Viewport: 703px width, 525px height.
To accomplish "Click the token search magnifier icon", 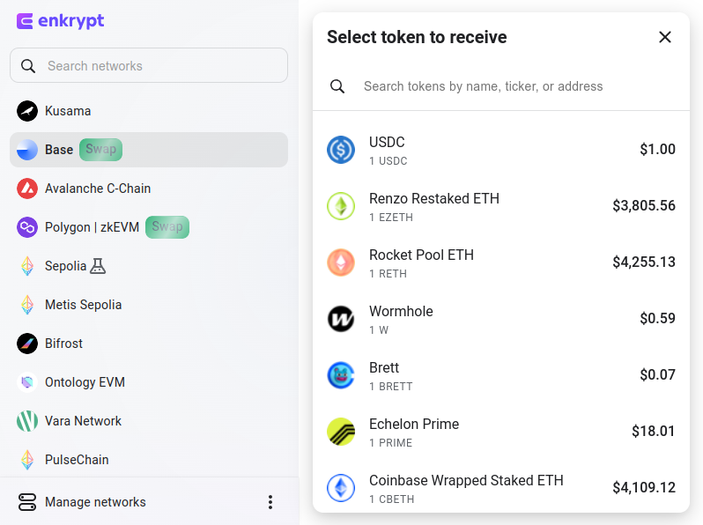I will click(x=337, y=86).
